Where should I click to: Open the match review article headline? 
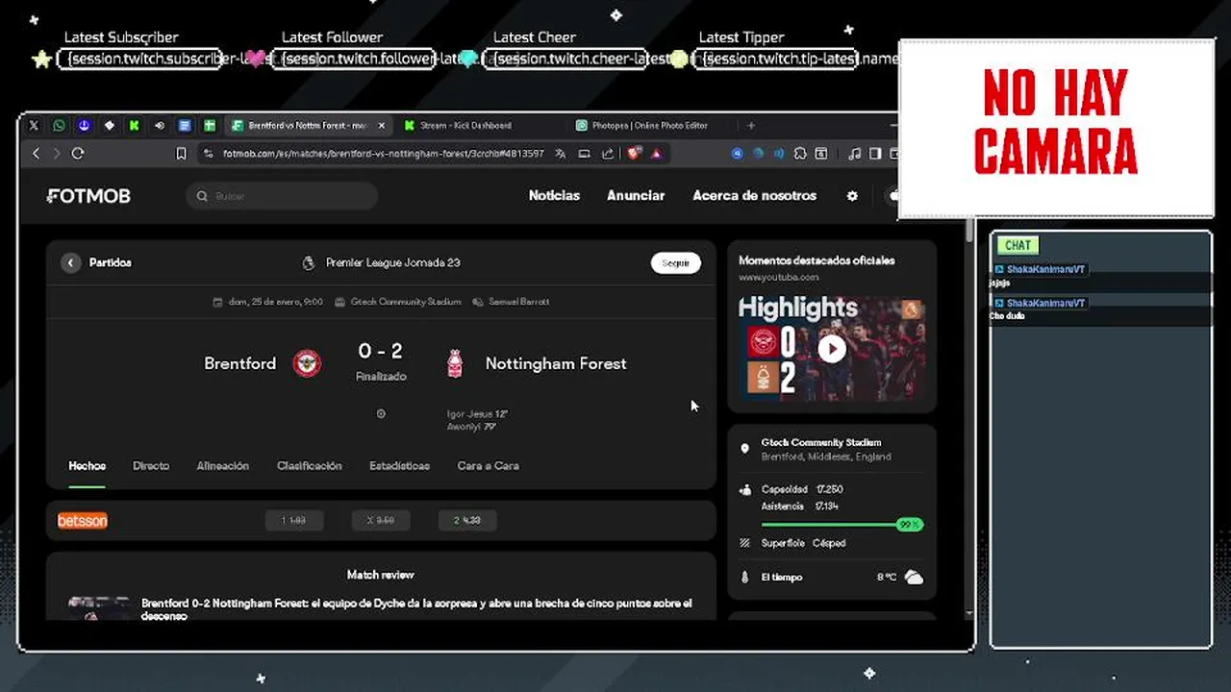pos(416,609)
